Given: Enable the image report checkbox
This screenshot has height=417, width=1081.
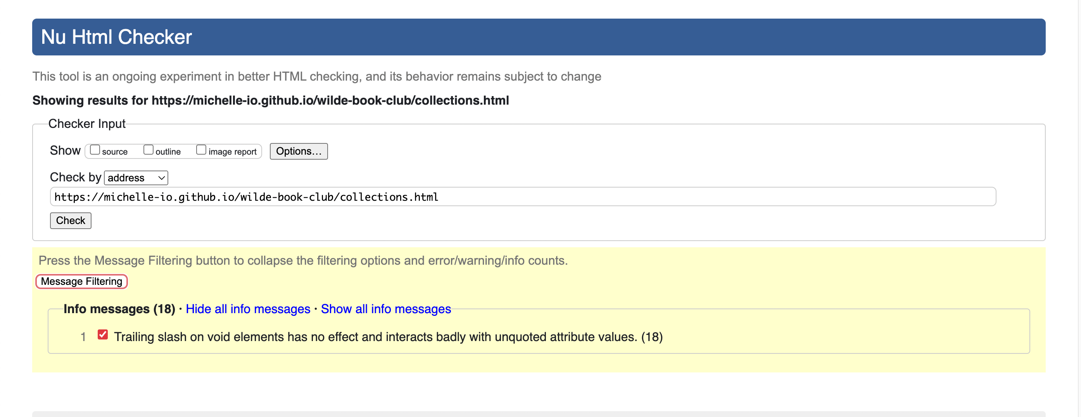Looking at the screenshot, I should 201,150.
